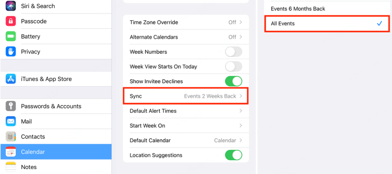Enable the Week Numbers switch
Viewport: 392px width, 174px height.
pyautogui.click(x=233, y=52)
